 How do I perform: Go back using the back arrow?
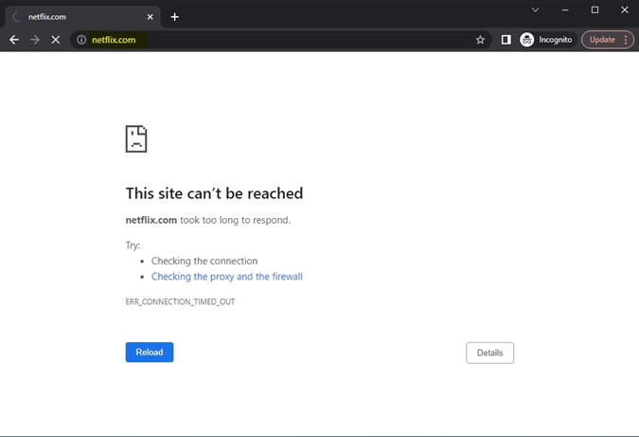tap(14, 40)
